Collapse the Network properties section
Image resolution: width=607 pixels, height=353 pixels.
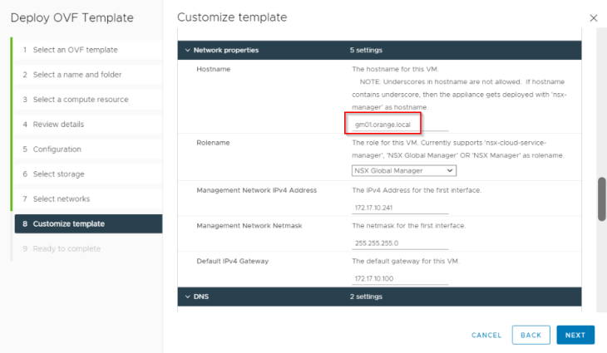pyautogui.click(x=188, y=51)
